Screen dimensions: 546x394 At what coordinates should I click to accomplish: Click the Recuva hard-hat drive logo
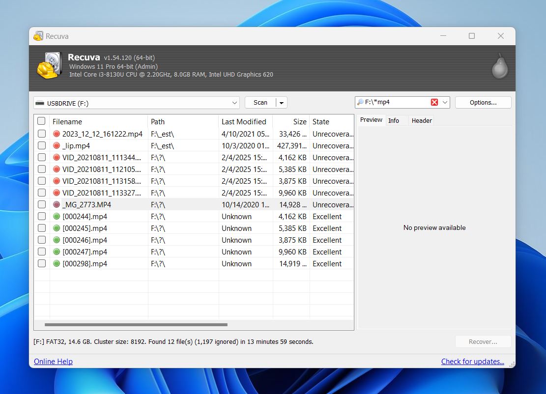coord(50,65)
